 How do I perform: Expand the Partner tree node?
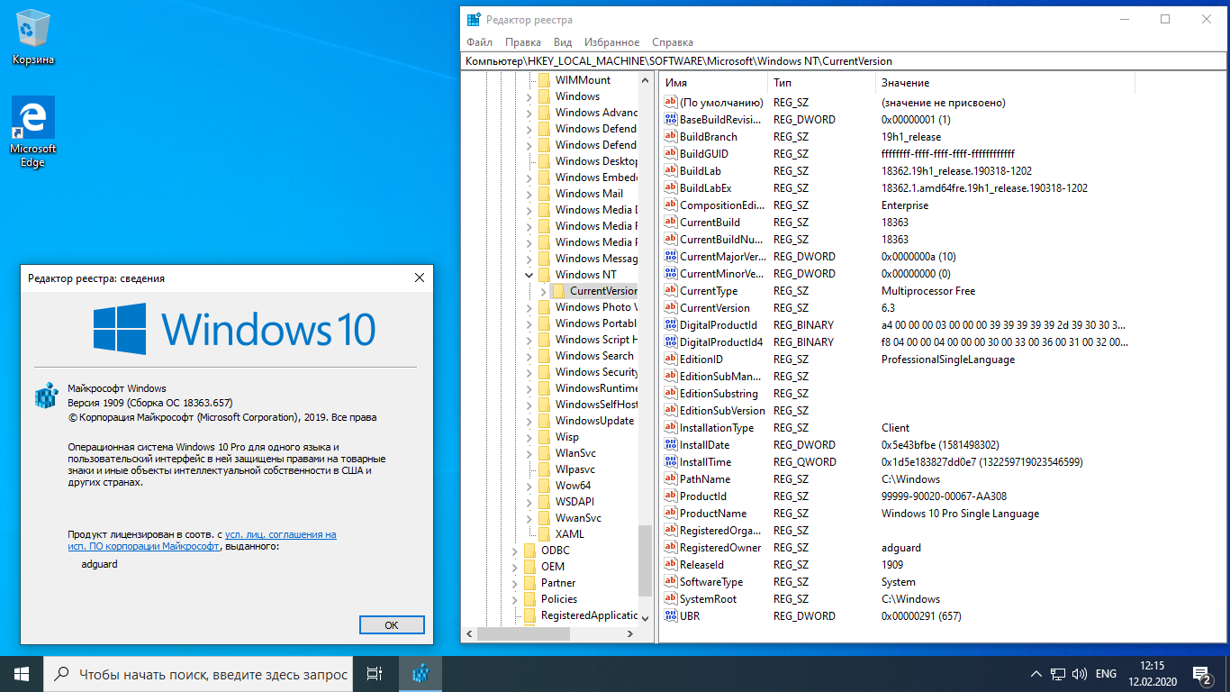click(514, 583)
